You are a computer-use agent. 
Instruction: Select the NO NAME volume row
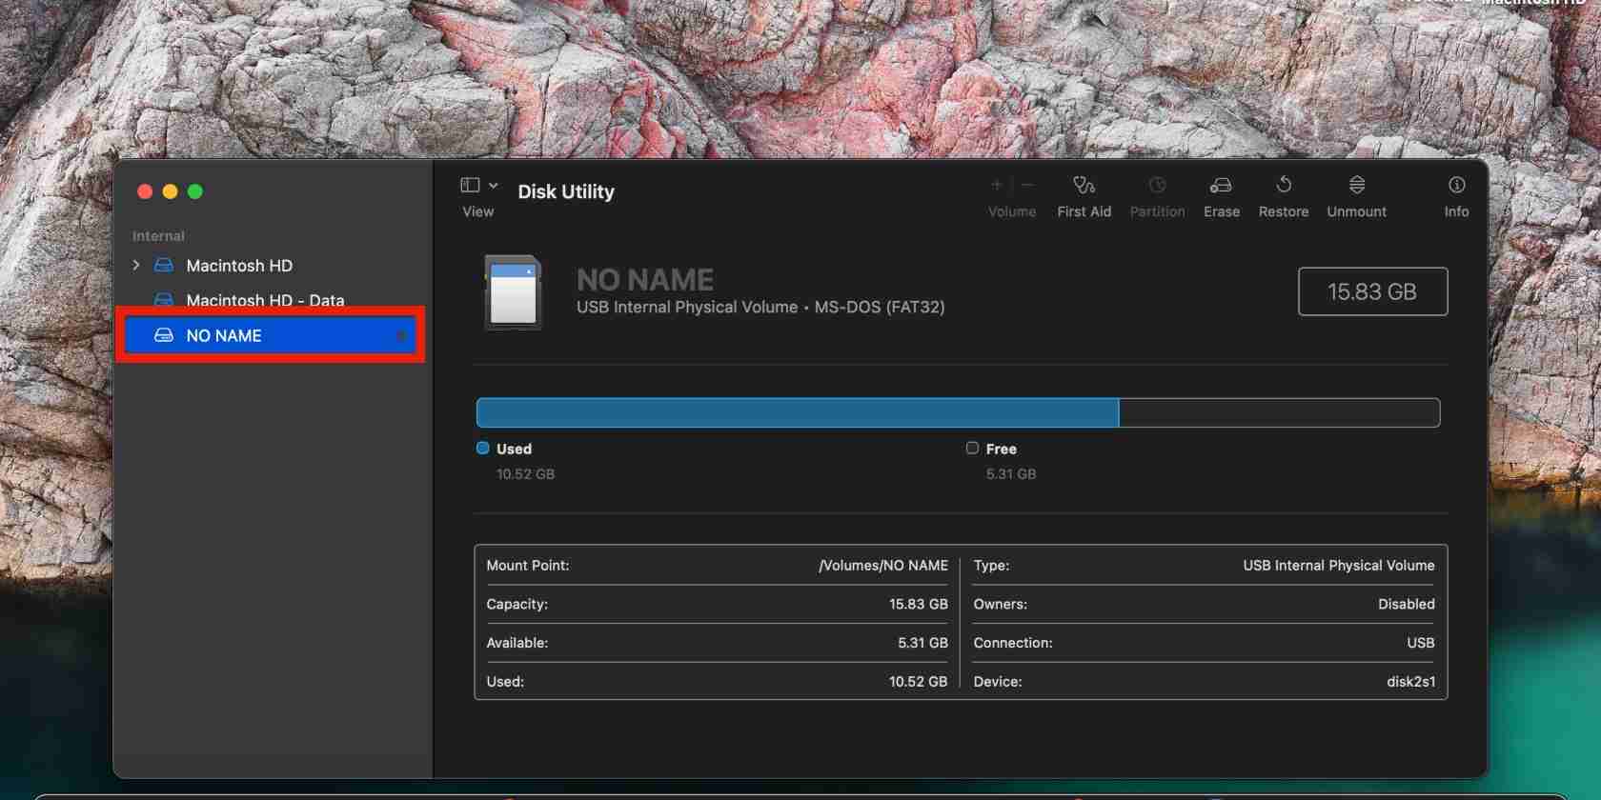(x=271, y=335)
